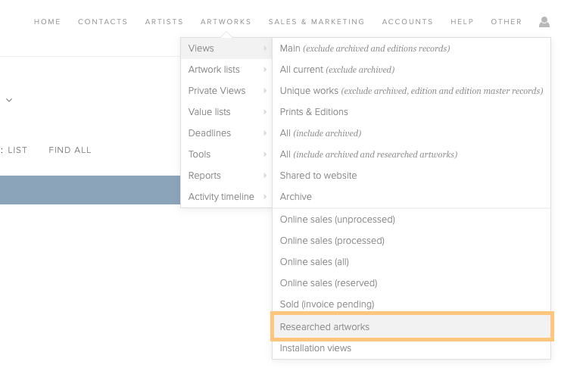This screenshot has width=586, height=371.
Task: Open the Sales & Marketing menu
Action: 316,22
